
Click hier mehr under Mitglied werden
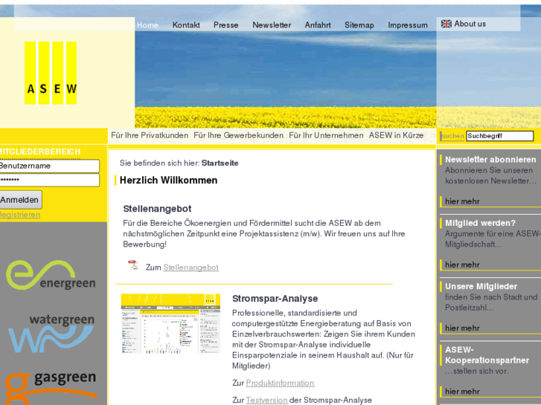(x=462, y=265)
